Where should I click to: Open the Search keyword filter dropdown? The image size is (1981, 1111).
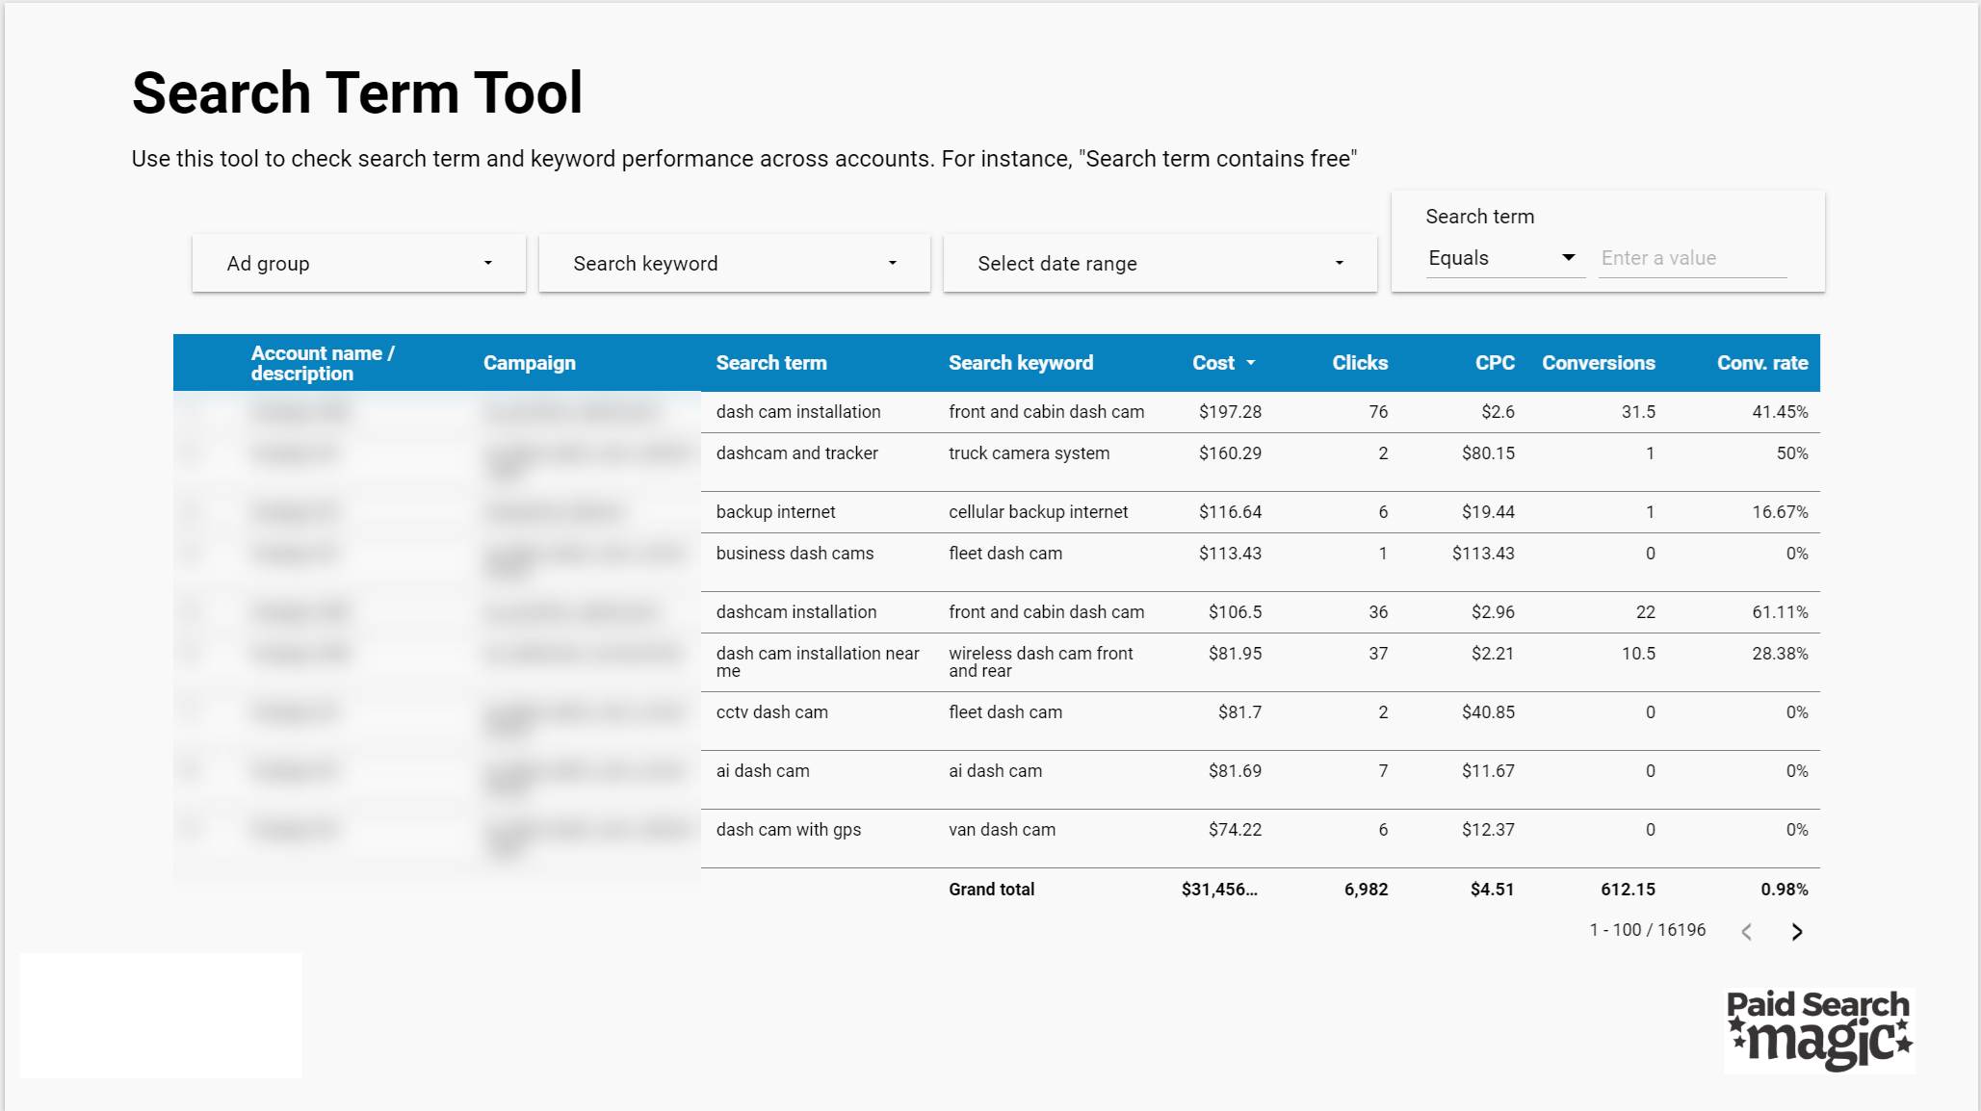pyautogui.click(x=734, y=263)
